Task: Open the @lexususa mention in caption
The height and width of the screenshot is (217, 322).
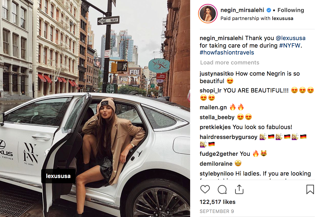Action: [x=290, y=38]
